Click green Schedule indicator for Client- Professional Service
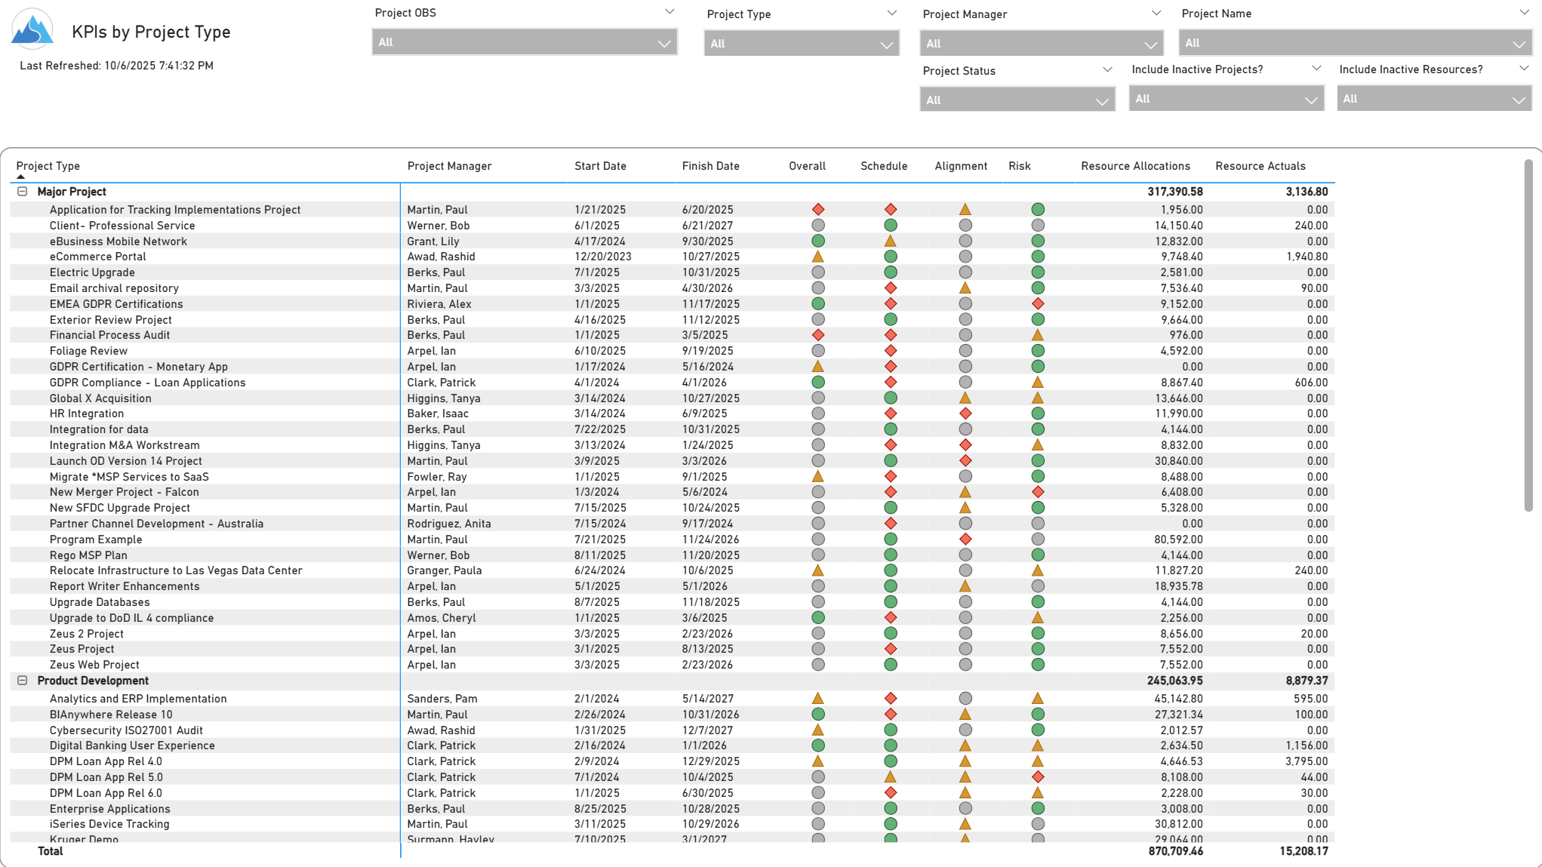Screen dimensions: 1542x867 pyautogui.click(x=891, y=226)
